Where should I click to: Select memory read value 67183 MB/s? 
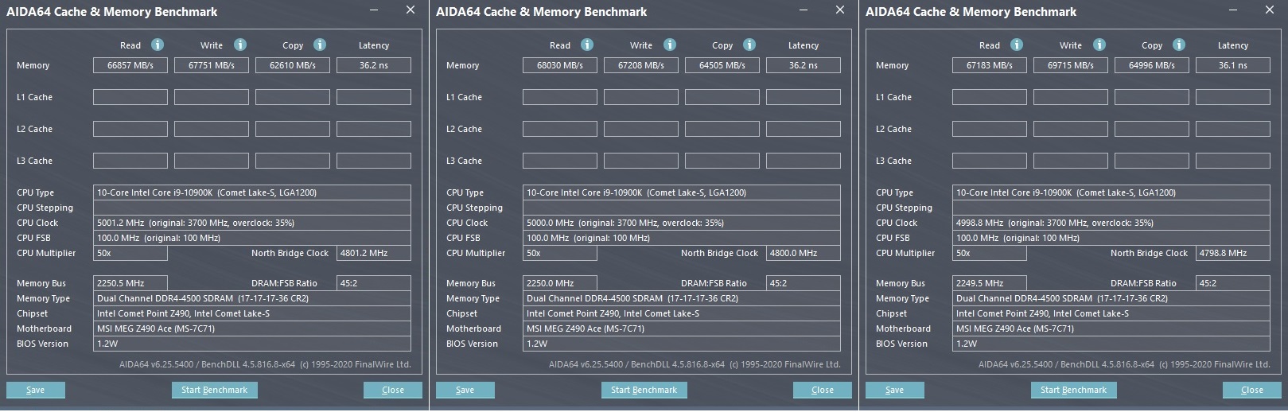point(990,65)
